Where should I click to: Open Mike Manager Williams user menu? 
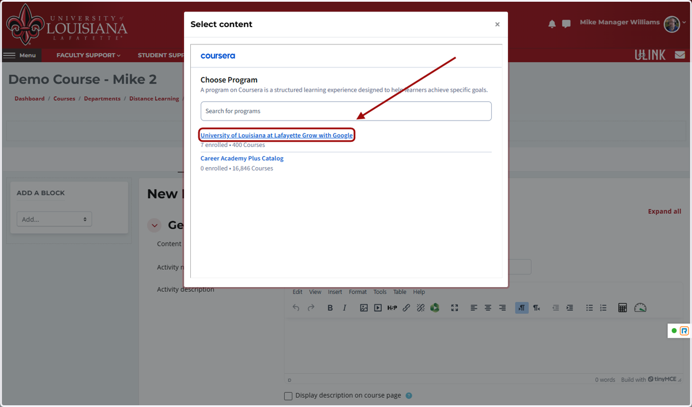point(633,24)
